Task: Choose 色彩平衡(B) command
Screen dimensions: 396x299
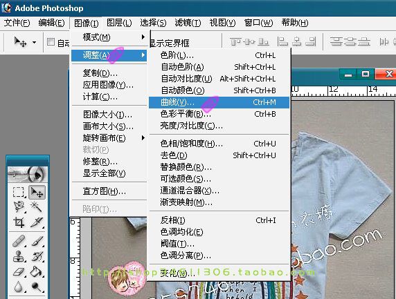Action: (x=219, y=114)
